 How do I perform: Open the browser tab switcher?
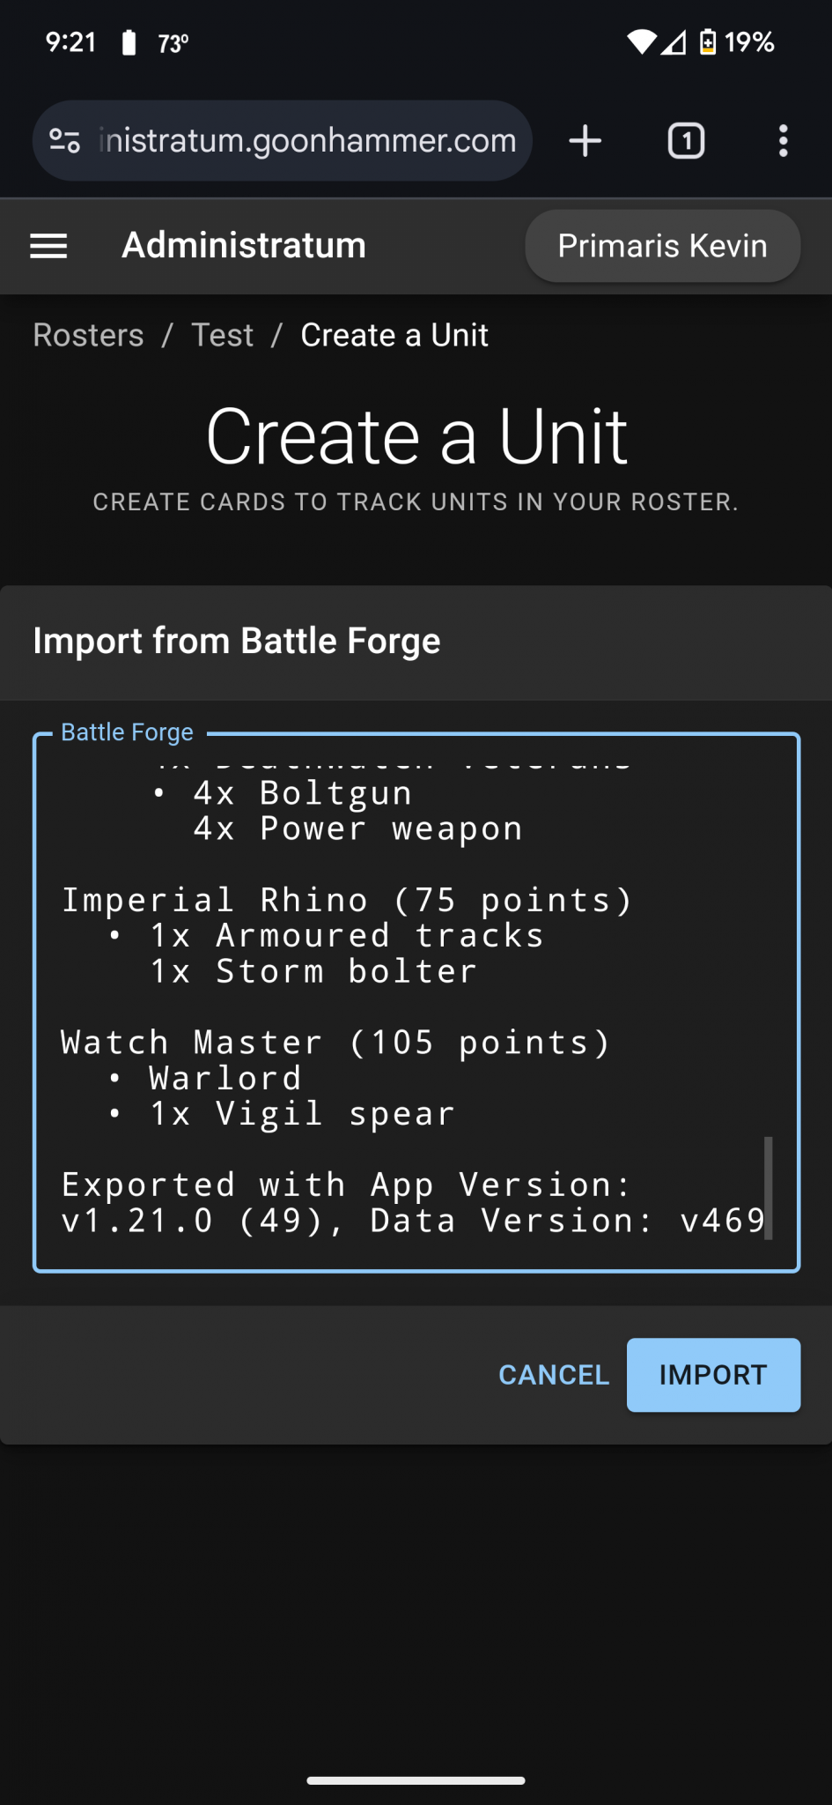(x=686, y=140)
